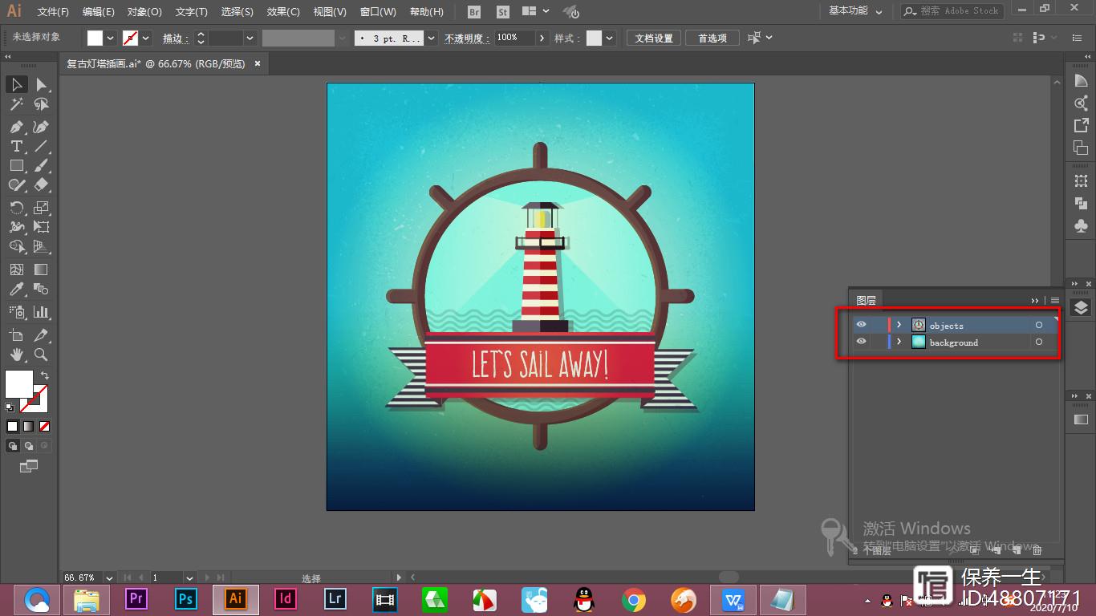Screen dimensions: 1096x616
Task: Select the Eraser tool
Action: point(41,184)
